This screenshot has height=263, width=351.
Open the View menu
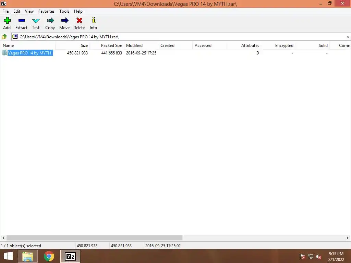click(x=29, y=11)
